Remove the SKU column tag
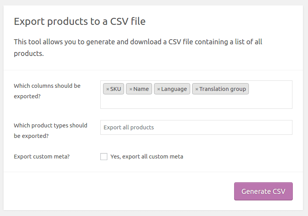The height and width of the screenshot is (216, 308). [108, 89]
